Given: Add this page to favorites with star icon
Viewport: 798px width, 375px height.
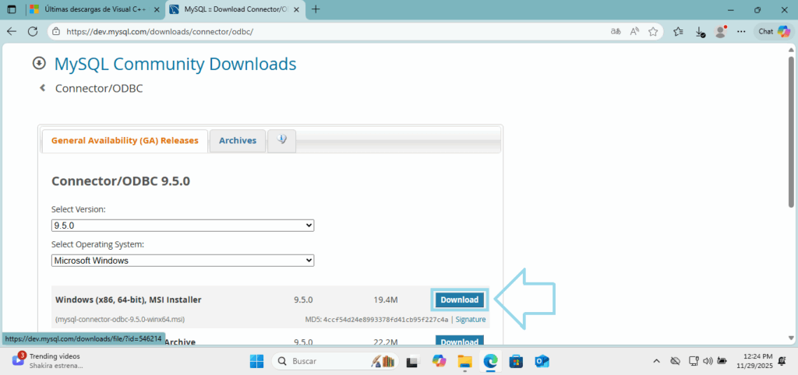Looking at the screenshot, I should tap(653, 32).
